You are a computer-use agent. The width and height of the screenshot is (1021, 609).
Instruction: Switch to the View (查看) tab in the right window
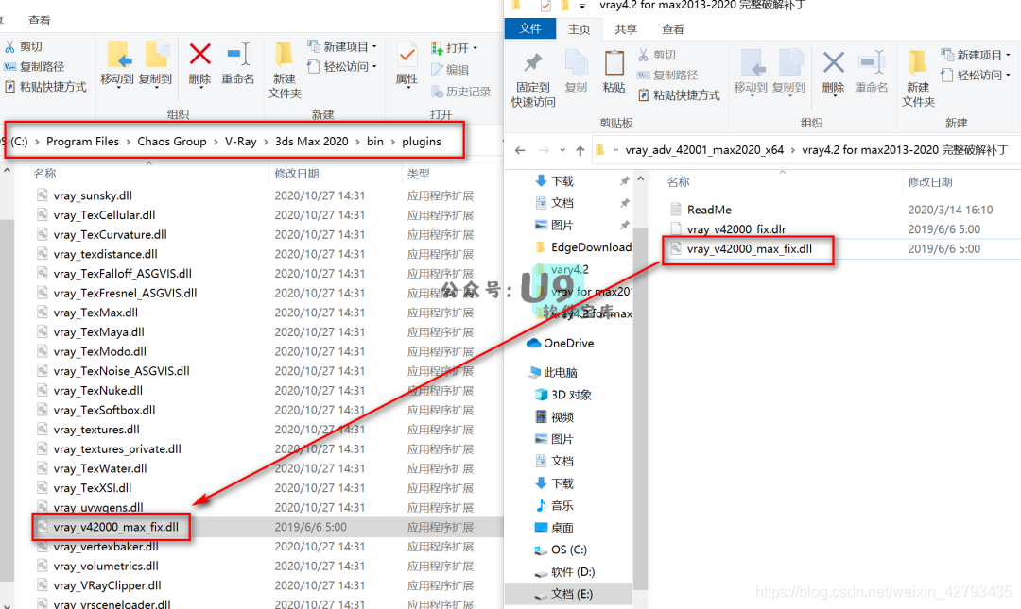click(673, 28)
